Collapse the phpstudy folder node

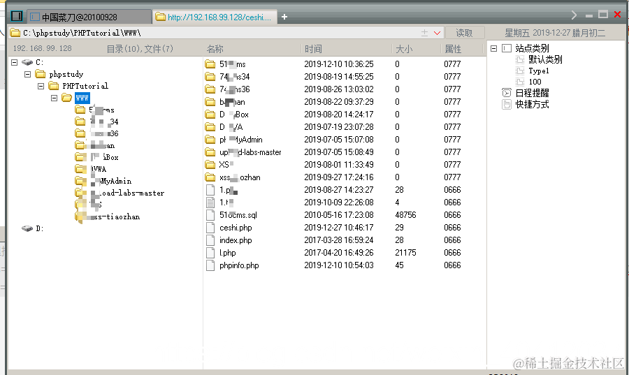[28, 75]
